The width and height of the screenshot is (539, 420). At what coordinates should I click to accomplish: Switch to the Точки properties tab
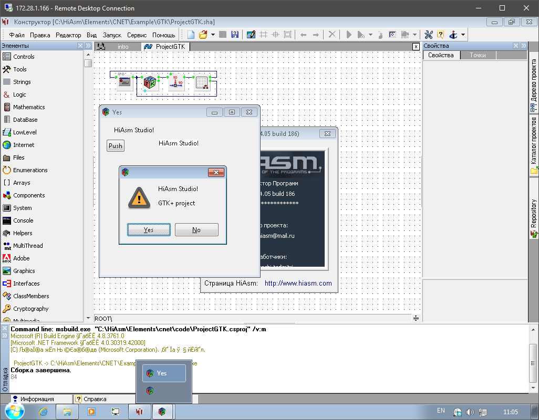(478, 55)
